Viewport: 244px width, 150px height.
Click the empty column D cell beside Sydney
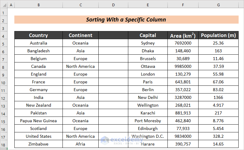(x=113, y=43)
